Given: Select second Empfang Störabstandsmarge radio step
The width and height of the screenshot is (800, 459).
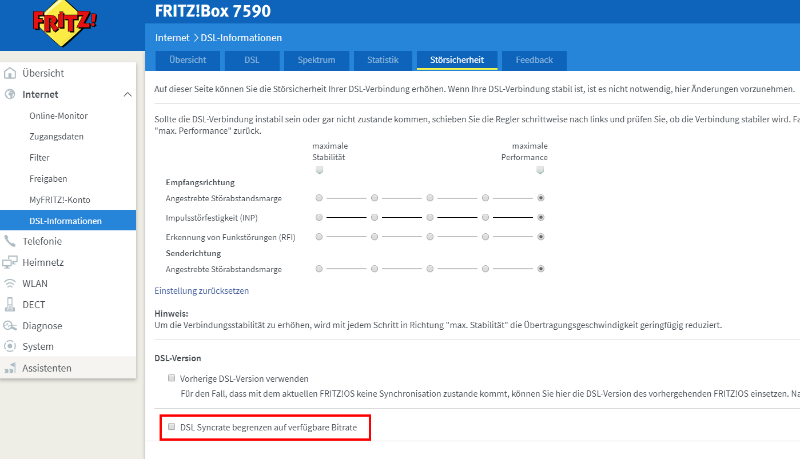Looking at the screenshot, I should 375,198.
